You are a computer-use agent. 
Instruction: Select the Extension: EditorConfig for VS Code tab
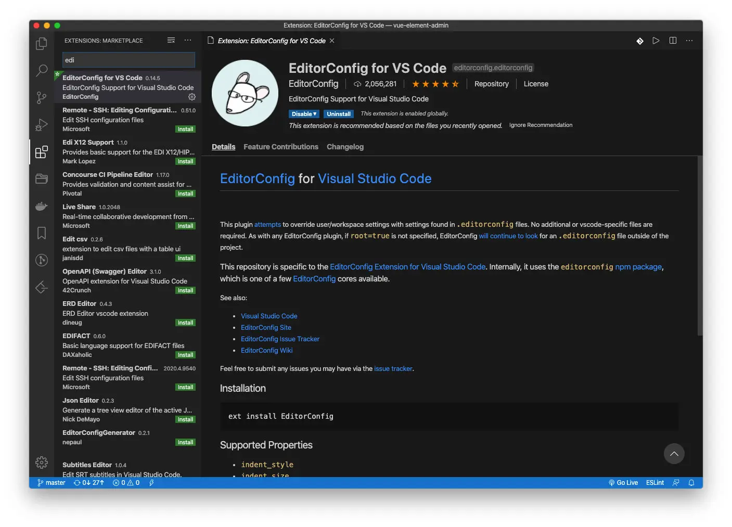(x=271, y=41)
